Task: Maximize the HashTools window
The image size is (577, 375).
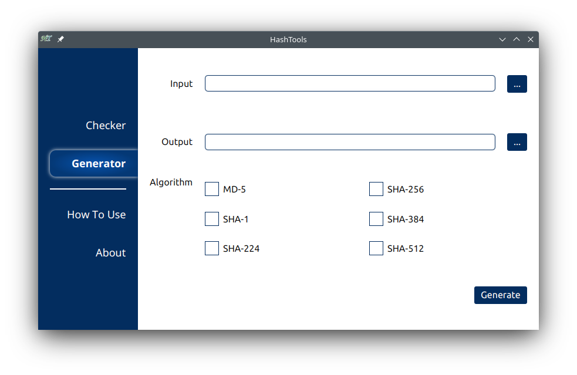Action: click(x=517, y=39)
